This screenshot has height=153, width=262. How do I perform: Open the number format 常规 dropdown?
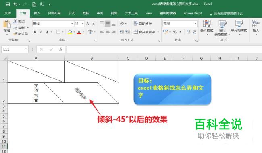point(195,24)
